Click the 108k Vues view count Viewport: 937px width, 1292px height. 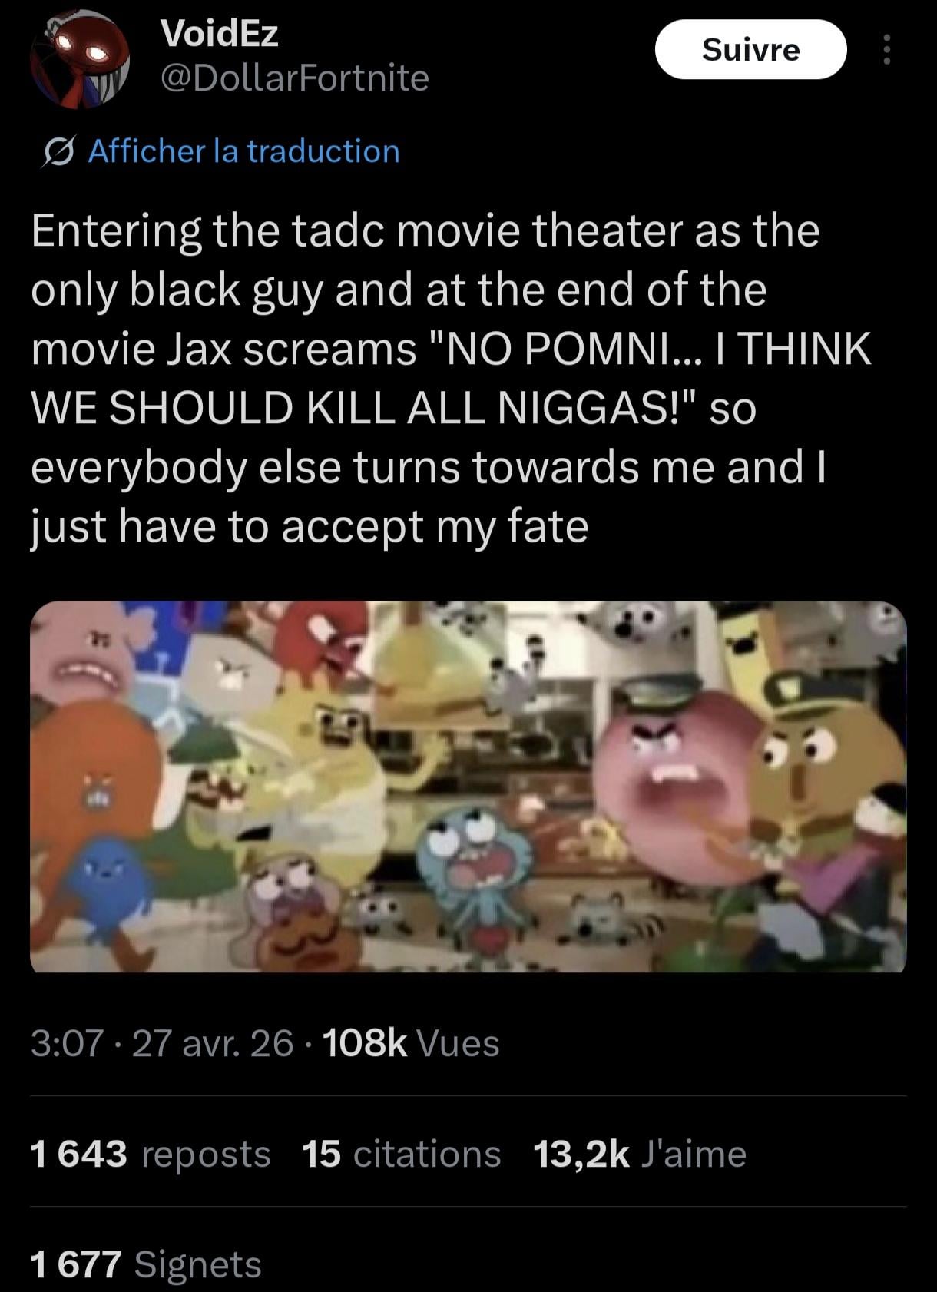point(412,1043)
